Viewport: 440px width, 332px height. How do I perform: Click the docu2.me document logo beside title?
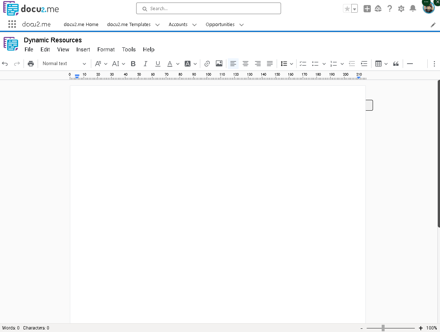11,44
